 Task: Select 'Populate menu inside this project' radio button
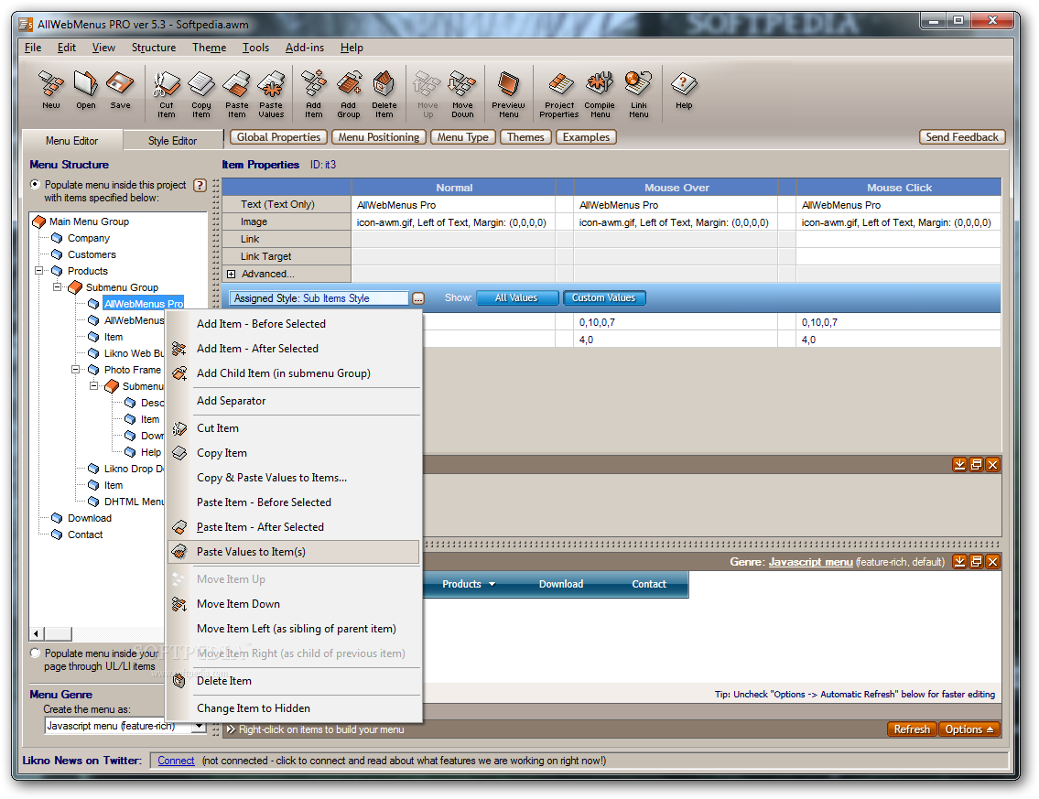coord(35,185)
